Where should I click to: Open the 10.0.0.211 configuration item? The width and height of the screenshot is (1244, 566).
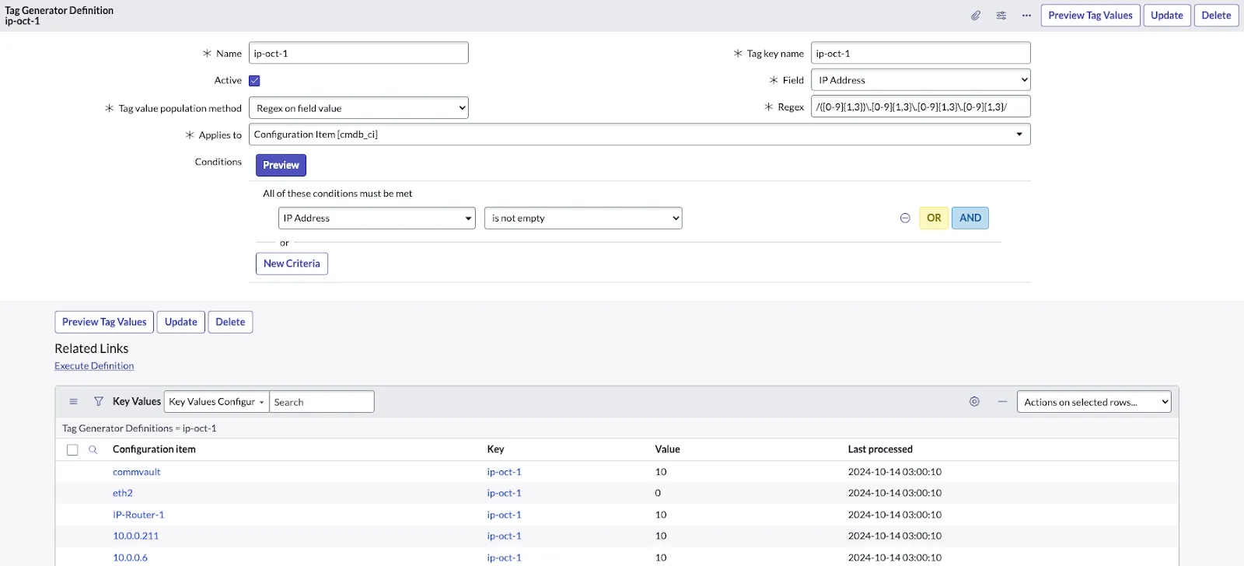[x=136, y=536]
